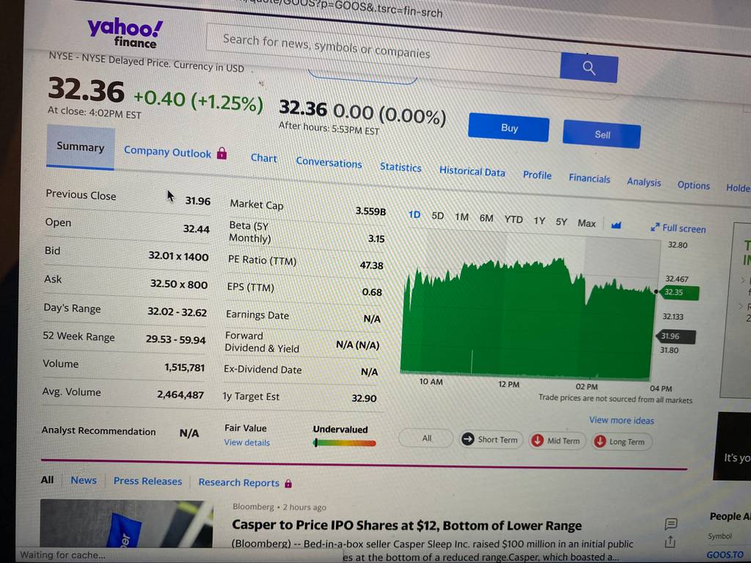751x563 pixels.
Task: Click the Beta value 3.15
Action: (x=376, y=238)
